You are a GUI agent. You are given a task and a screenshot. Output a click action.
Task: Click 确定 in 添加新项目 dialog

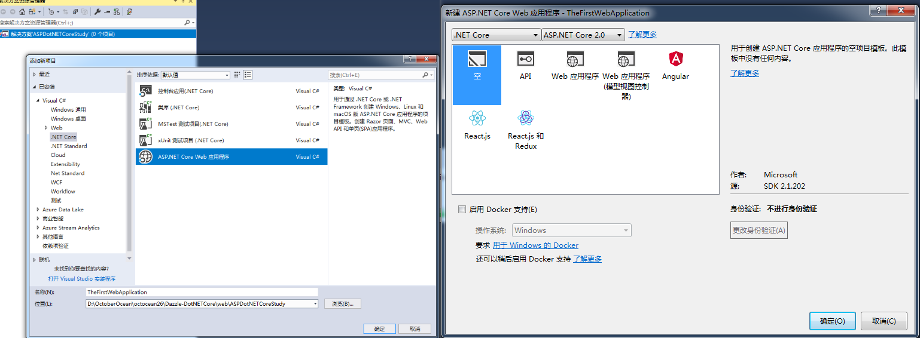379,328
